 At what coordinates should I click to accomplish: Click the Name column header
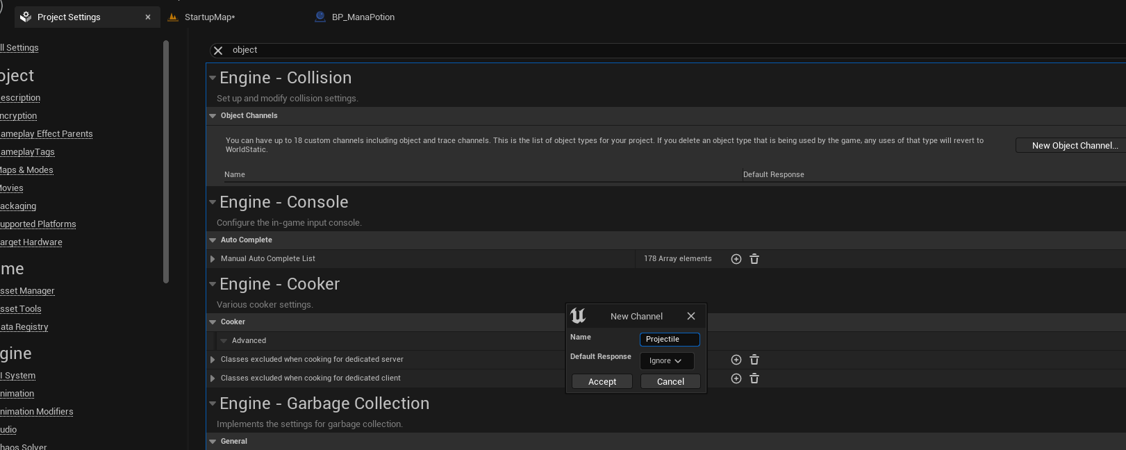coord(235,175)
